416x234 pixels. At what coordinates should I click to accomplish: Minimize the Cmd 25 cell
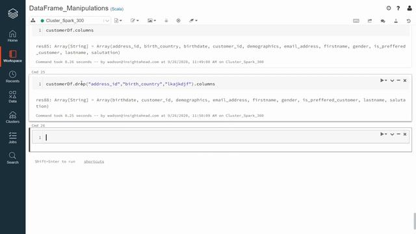(x=398, y=81)
